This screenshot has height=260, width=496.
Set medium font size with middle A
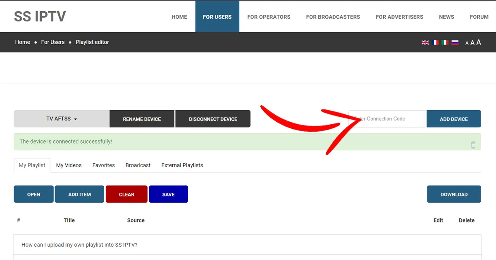(472, 43)
